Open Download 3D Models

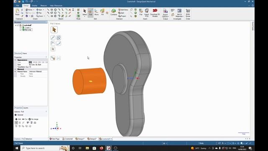[x=155, y=13]
